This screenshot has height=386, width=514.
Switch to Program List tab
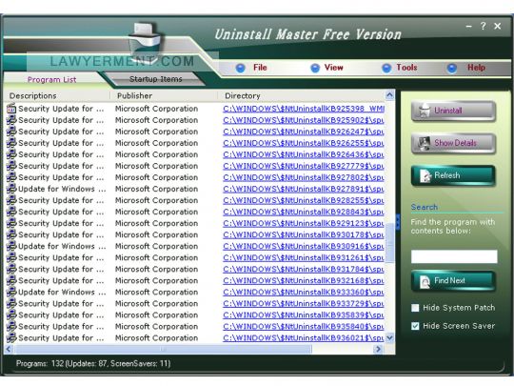(x=51, y=80)
